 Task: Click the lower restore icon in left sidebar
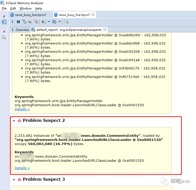point(4,32)
